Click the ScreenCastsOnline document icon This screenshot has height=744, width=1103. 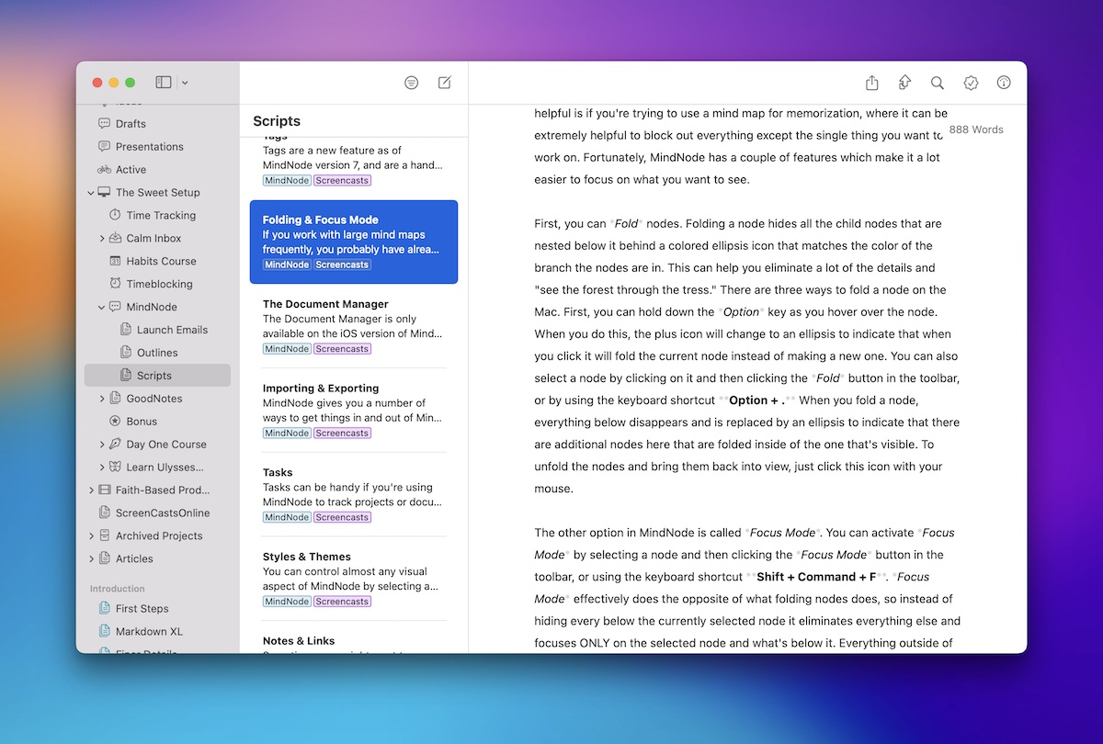click(104, 513)
